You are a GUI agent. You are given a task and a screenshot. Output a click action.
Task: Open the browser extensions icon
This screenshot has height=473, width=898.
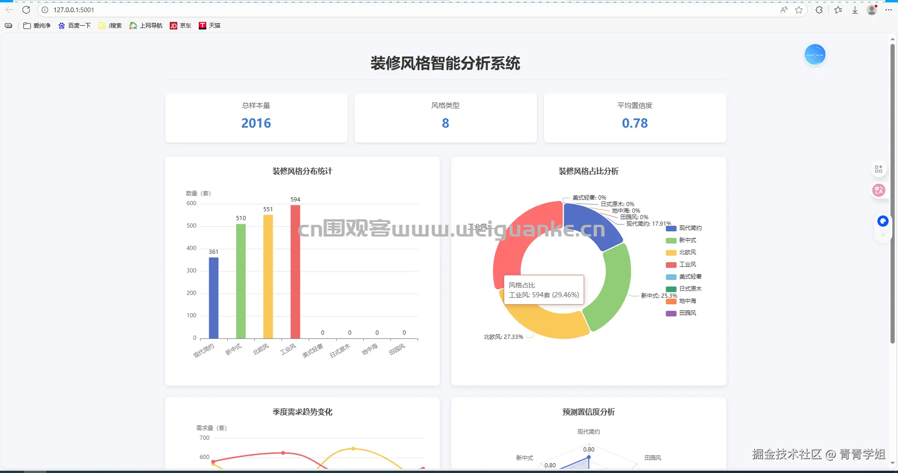click(819, 10)
